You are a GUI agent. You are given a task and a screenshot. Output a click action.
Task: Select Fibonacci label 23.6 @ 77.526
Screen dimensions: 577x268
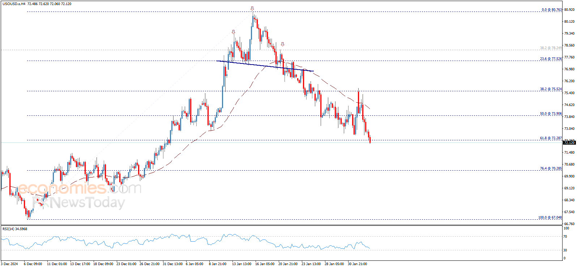click(x=551, y=59)
